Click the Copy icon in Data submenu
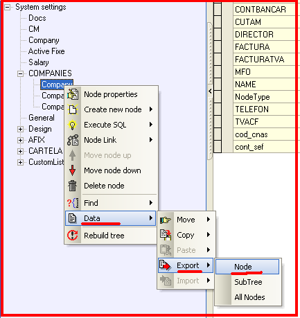Image resolution: width=300 pixels, height=318 pixels. tap(166, 235)
